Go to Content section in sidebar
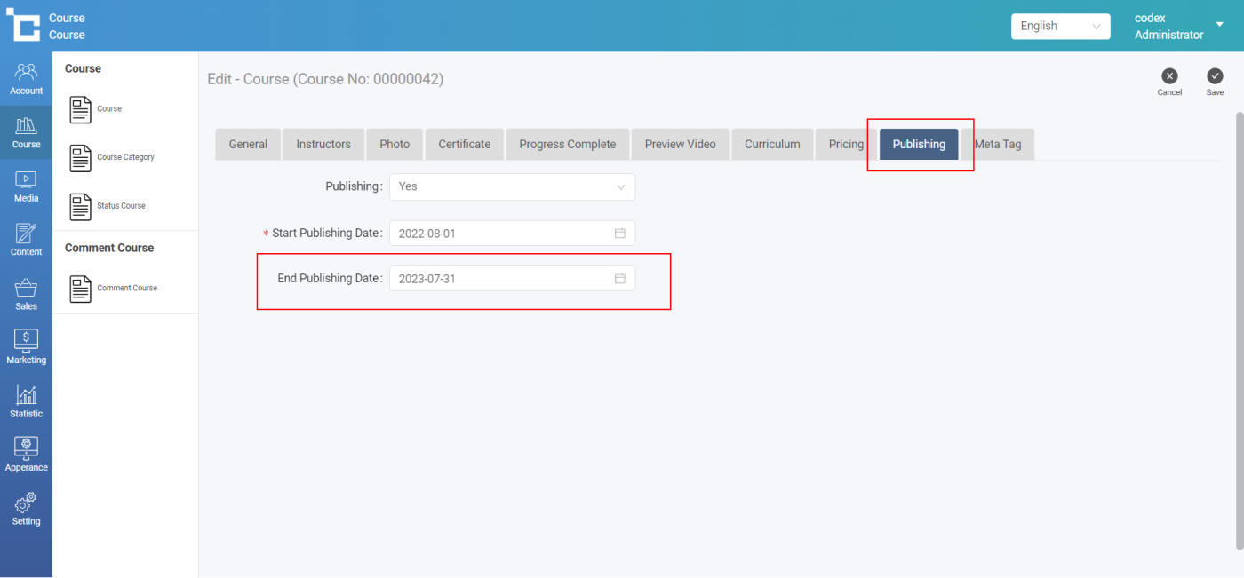This screenshot has width=1244, height=578. tap(26, 240)
